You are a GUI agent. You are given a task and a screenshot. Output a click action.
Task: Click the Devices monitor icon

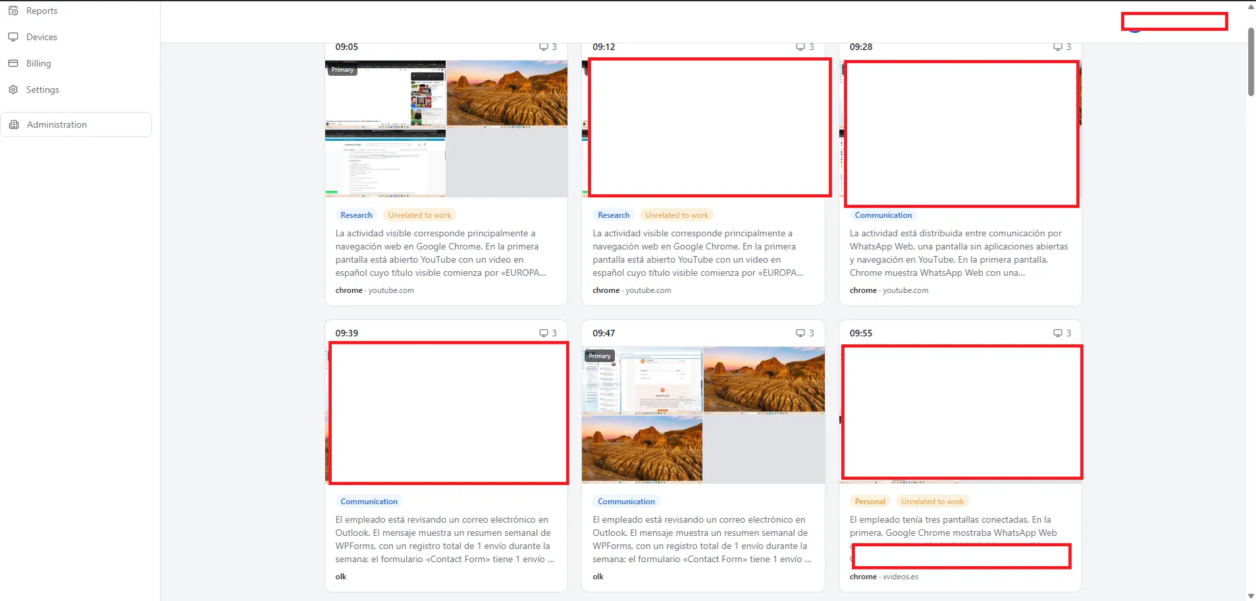pos(13,37)
